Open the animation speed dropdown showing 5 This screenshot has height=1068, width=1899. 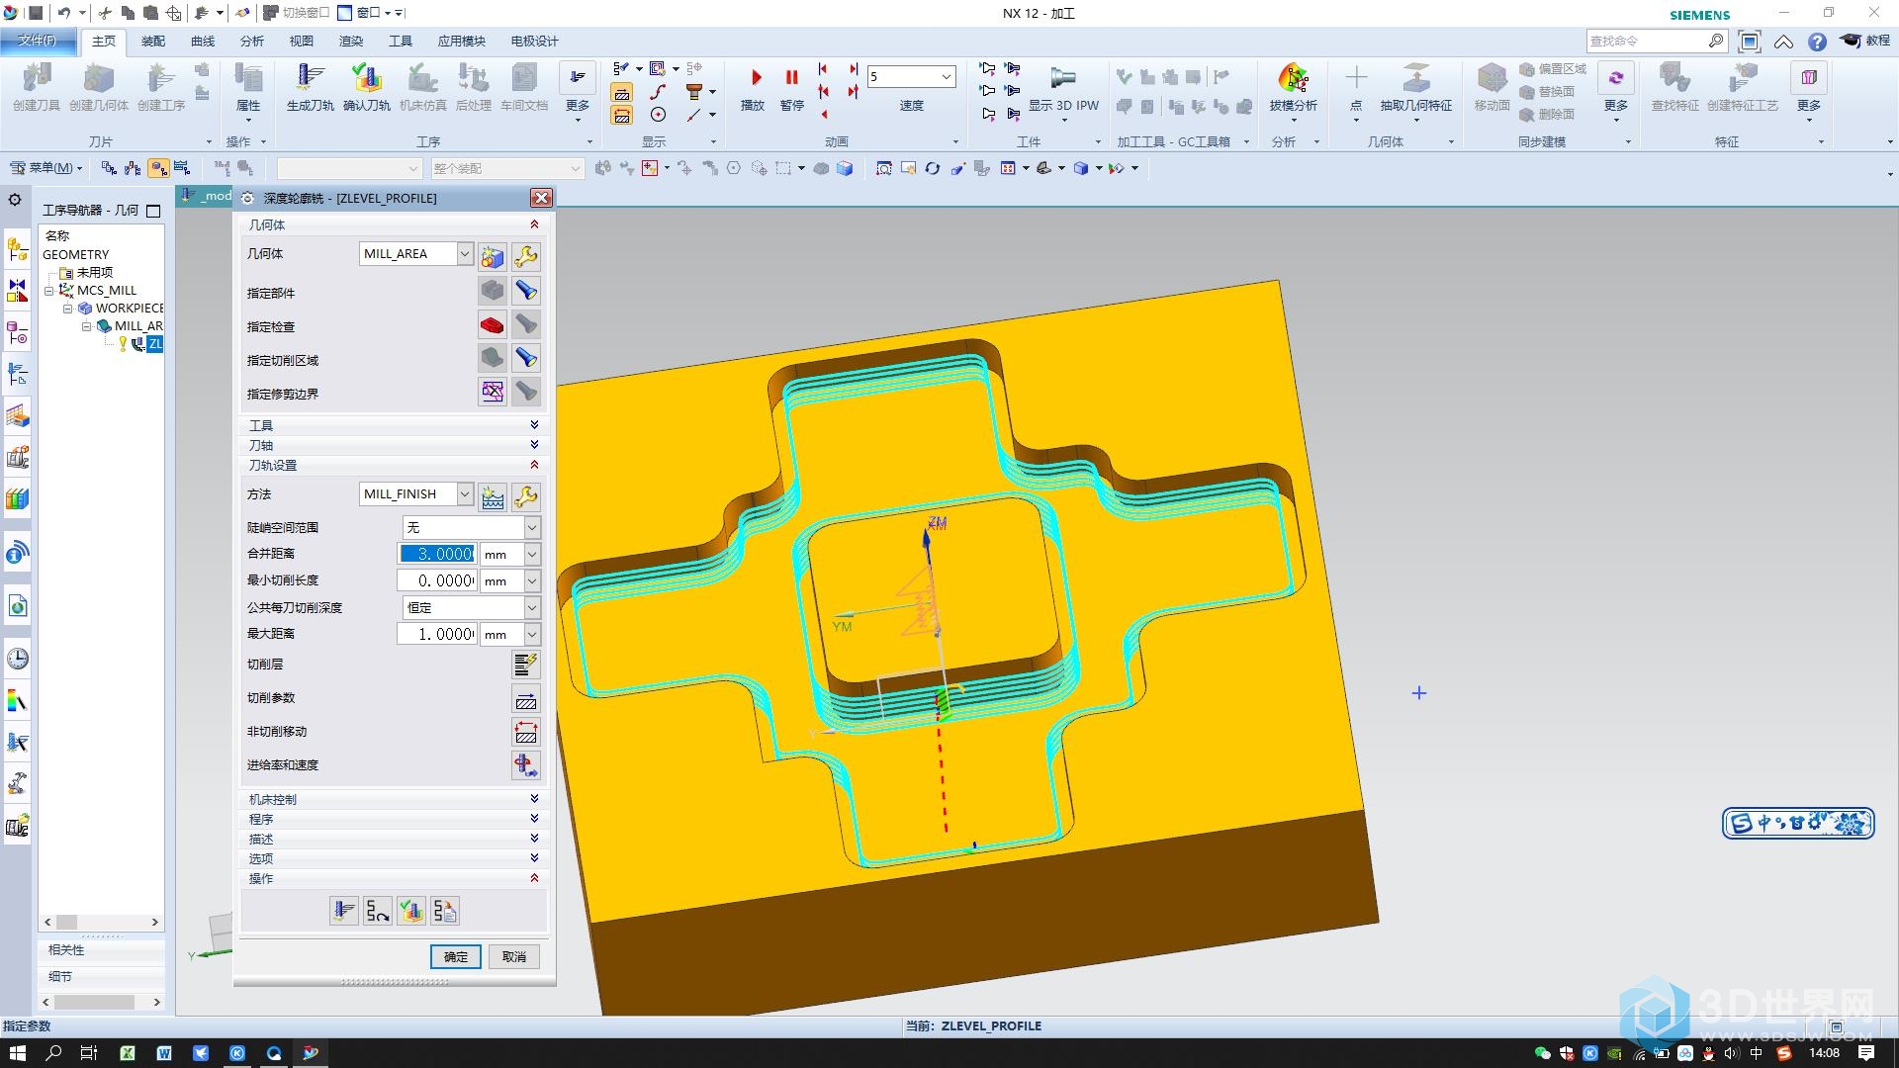coord(947,76)
